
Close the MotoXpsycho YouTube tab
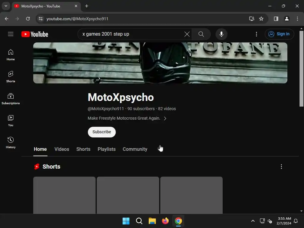coord(76,6)
